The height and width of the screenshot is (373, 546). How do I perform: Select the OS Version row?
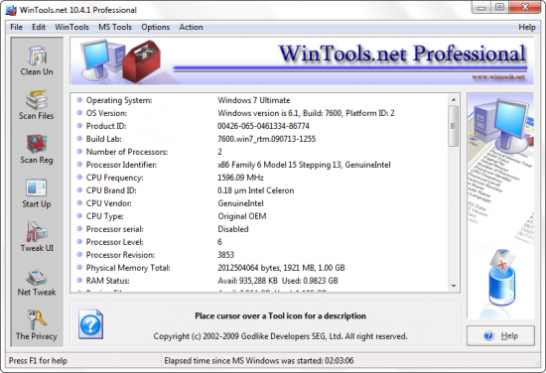click(259, 113)
